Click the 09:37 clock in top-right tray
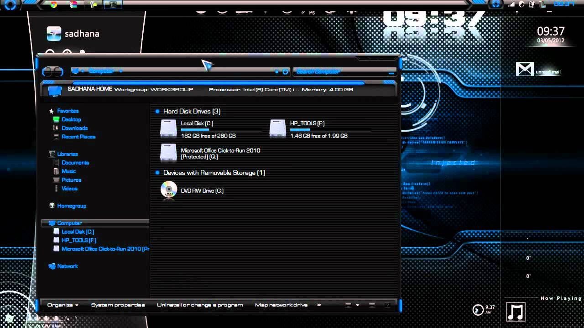The width and height of the screenshot is (584, 328). point(564,4)
